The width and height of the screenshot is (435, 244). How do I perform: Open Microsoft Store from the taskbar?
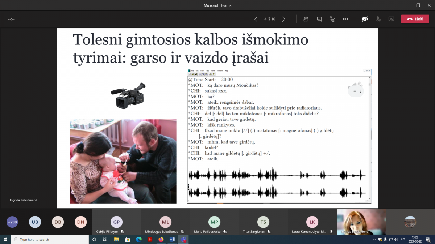[x=128, y=239]
